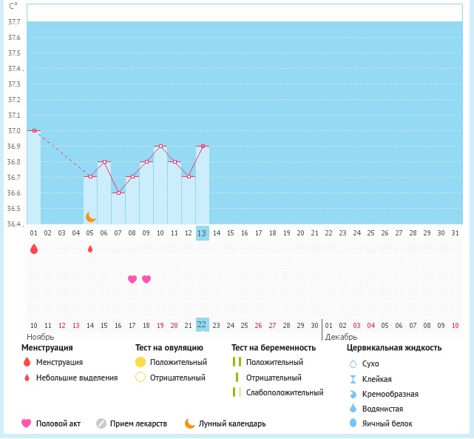Screen dimensions: 474x439
Task: Click the positive pregnancy test legend icon
Action: tap(237, 362)
